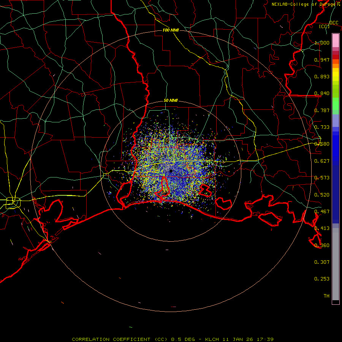Click the 0.733 scale value
Viewport: 342px width, 342px height.
coord(322,127)
